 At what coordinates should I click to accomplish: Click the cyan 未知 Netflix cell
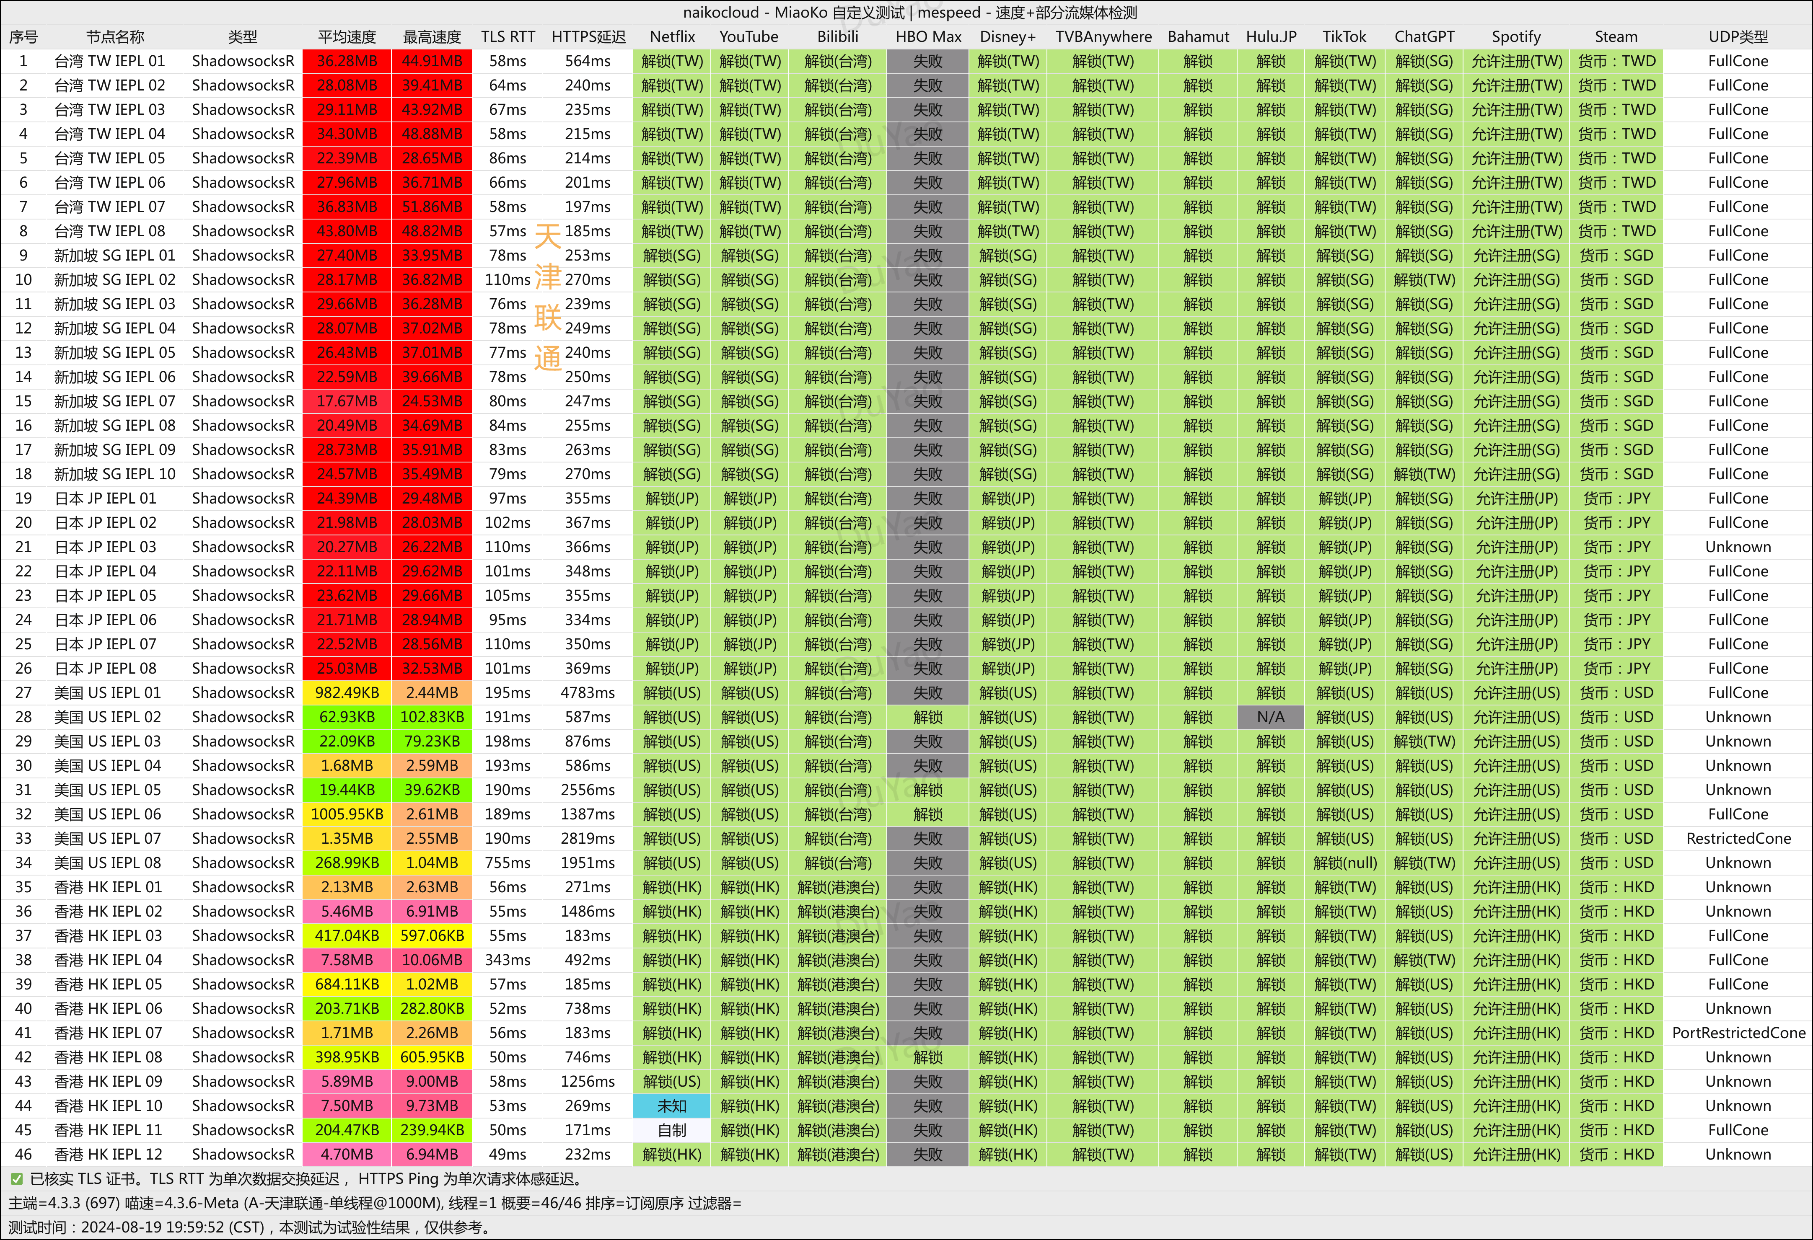click(672, 1106)
